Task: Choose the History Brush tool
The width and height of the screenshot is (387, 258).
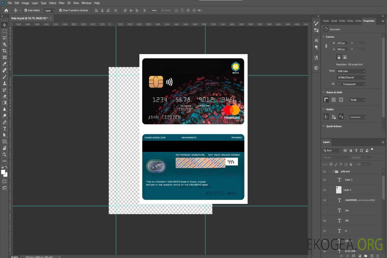Action: pyautogui.click(x=4, y=90)
